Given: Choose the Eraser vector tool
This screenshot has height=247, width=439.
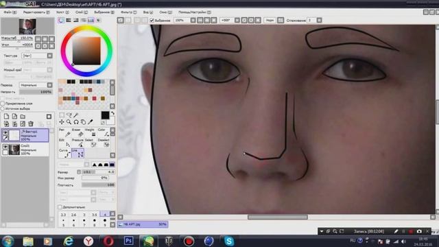Looking at the screenshot, I should tap(78, 132).
